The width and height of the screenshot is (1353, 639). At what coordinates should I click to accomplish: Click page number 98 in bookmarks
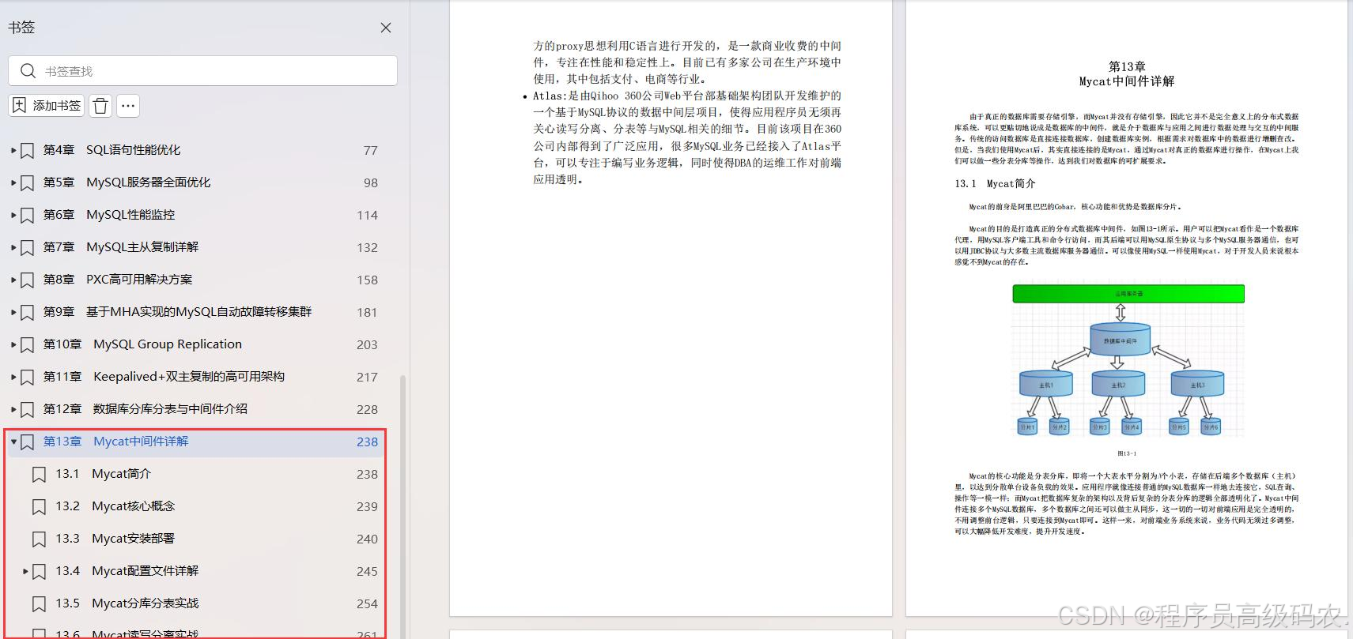pos(370,183)
